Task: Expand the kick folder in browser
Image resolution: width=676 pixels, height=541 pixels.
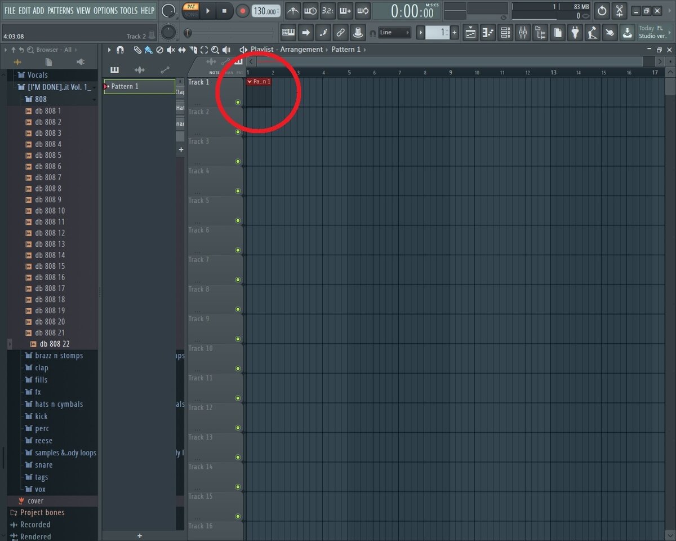Action: [x=41, y=416]
